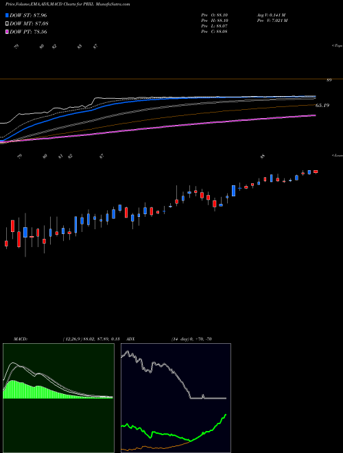Click the chart title mentioning PRXL

click(x=67, y=4)
